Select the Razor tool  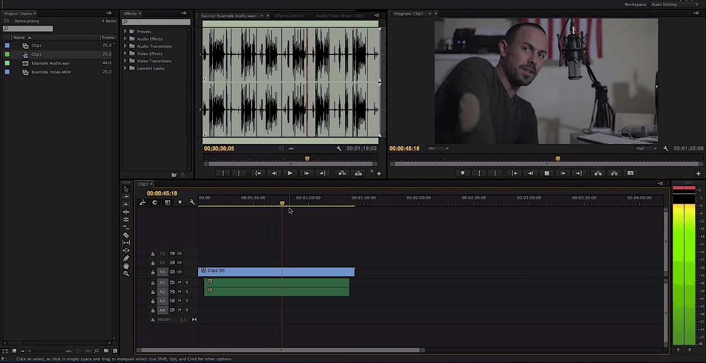tap(126, 235)
